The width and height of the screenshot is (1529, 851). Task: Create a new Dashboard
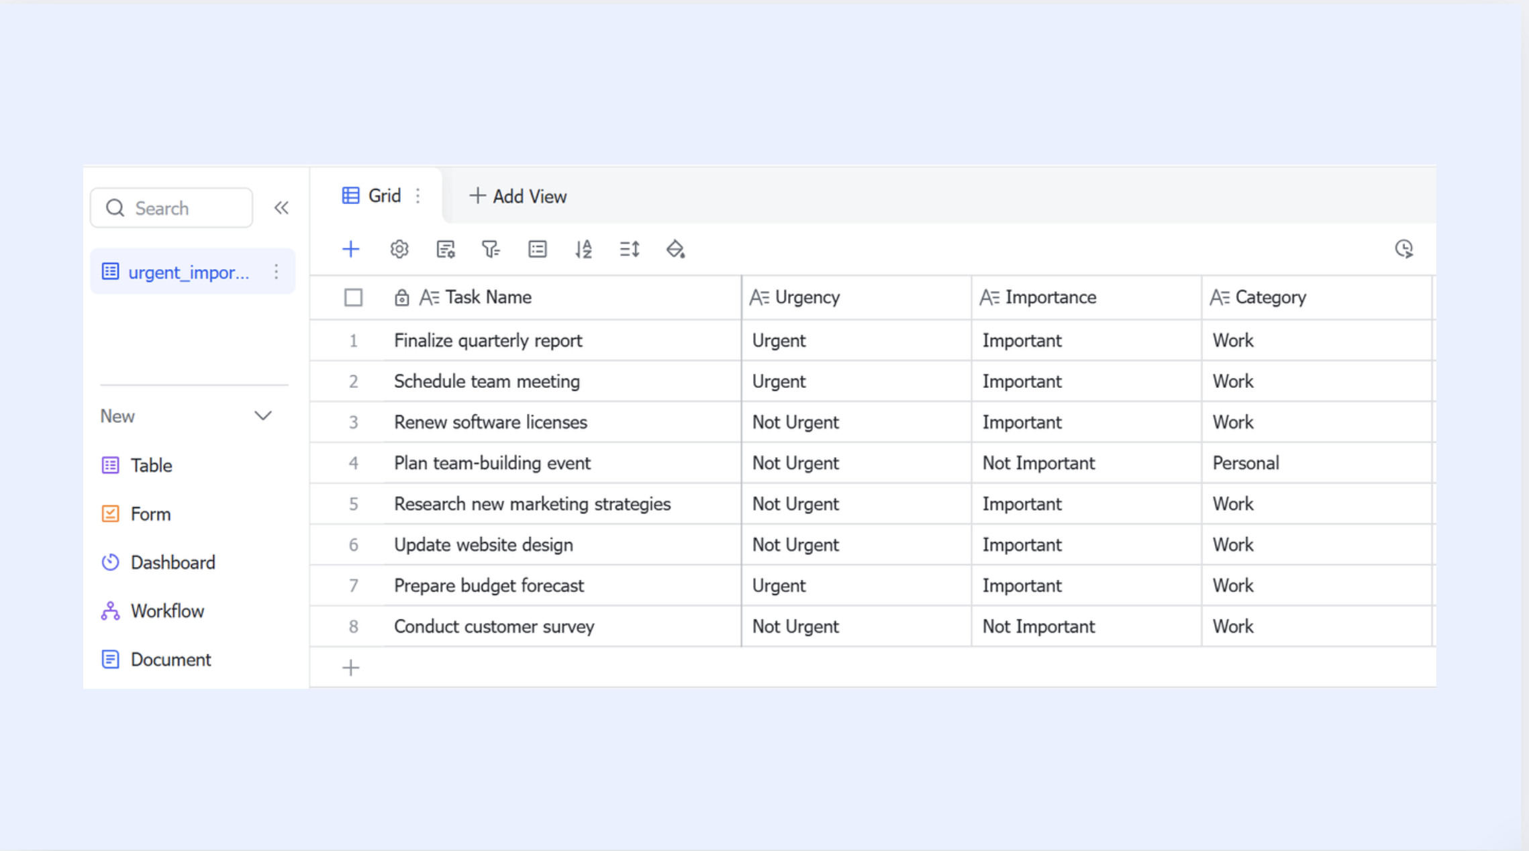pyautogui.click(x=158, y=562)
